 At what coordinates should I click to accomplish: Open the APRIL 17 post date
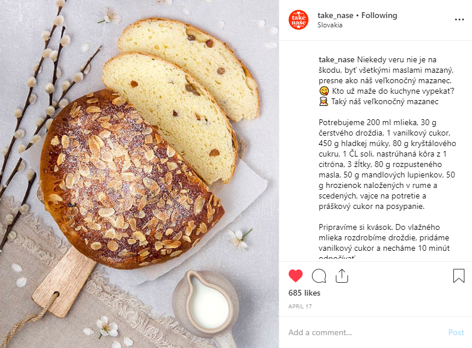pos(300,307)
